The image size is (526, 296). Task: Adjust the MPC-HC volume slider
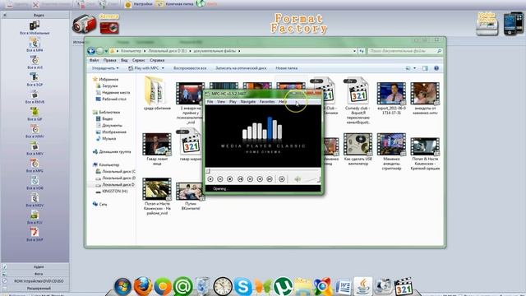[x=311, y=179]
